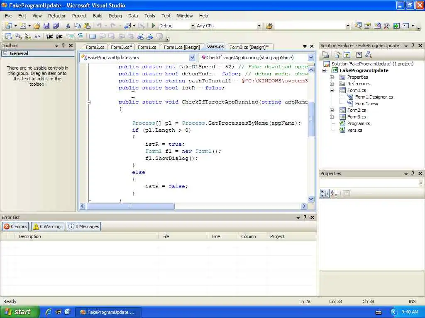Switch to the Form1.cs [Design] tab
The height and width of the screenshot is (318, 425).
tap(182, 47)
